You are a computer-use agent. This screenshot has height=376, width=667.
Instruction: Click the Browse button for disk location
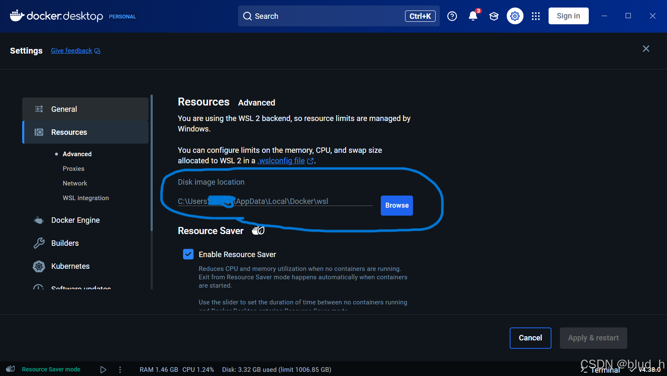point(397,206)
